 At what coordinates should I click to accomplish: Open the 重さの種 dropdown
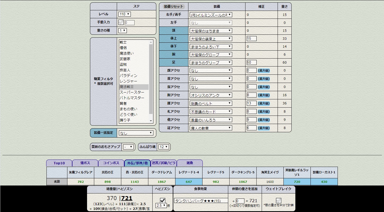click(122, 30)
